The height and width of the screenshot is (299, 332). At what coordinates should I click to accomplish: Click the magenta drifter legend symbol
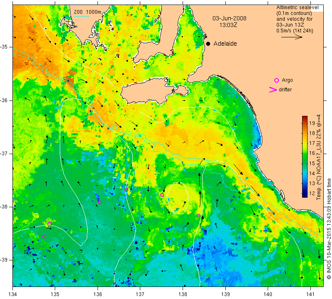pos(273,90)
